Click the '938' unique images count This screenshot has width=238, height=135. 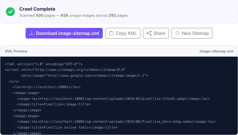(x=64, y=15)
